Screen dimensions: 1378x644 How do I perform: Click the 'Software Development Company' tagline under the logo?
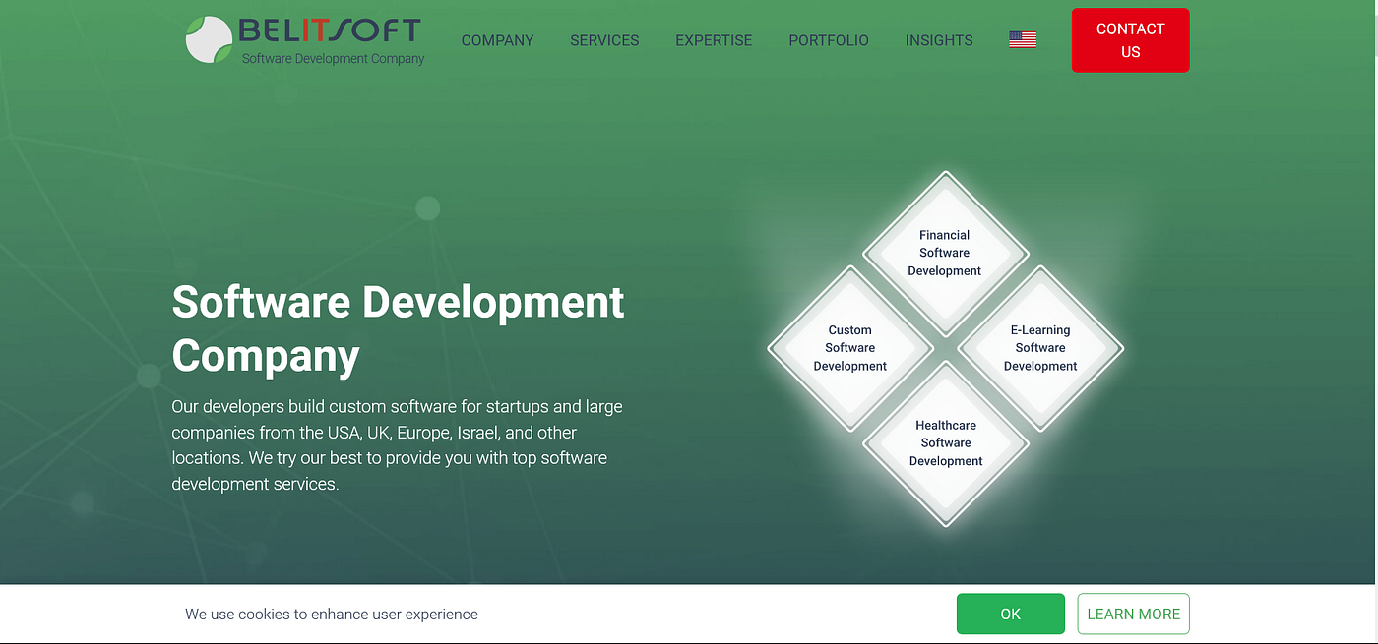point(332,59)
